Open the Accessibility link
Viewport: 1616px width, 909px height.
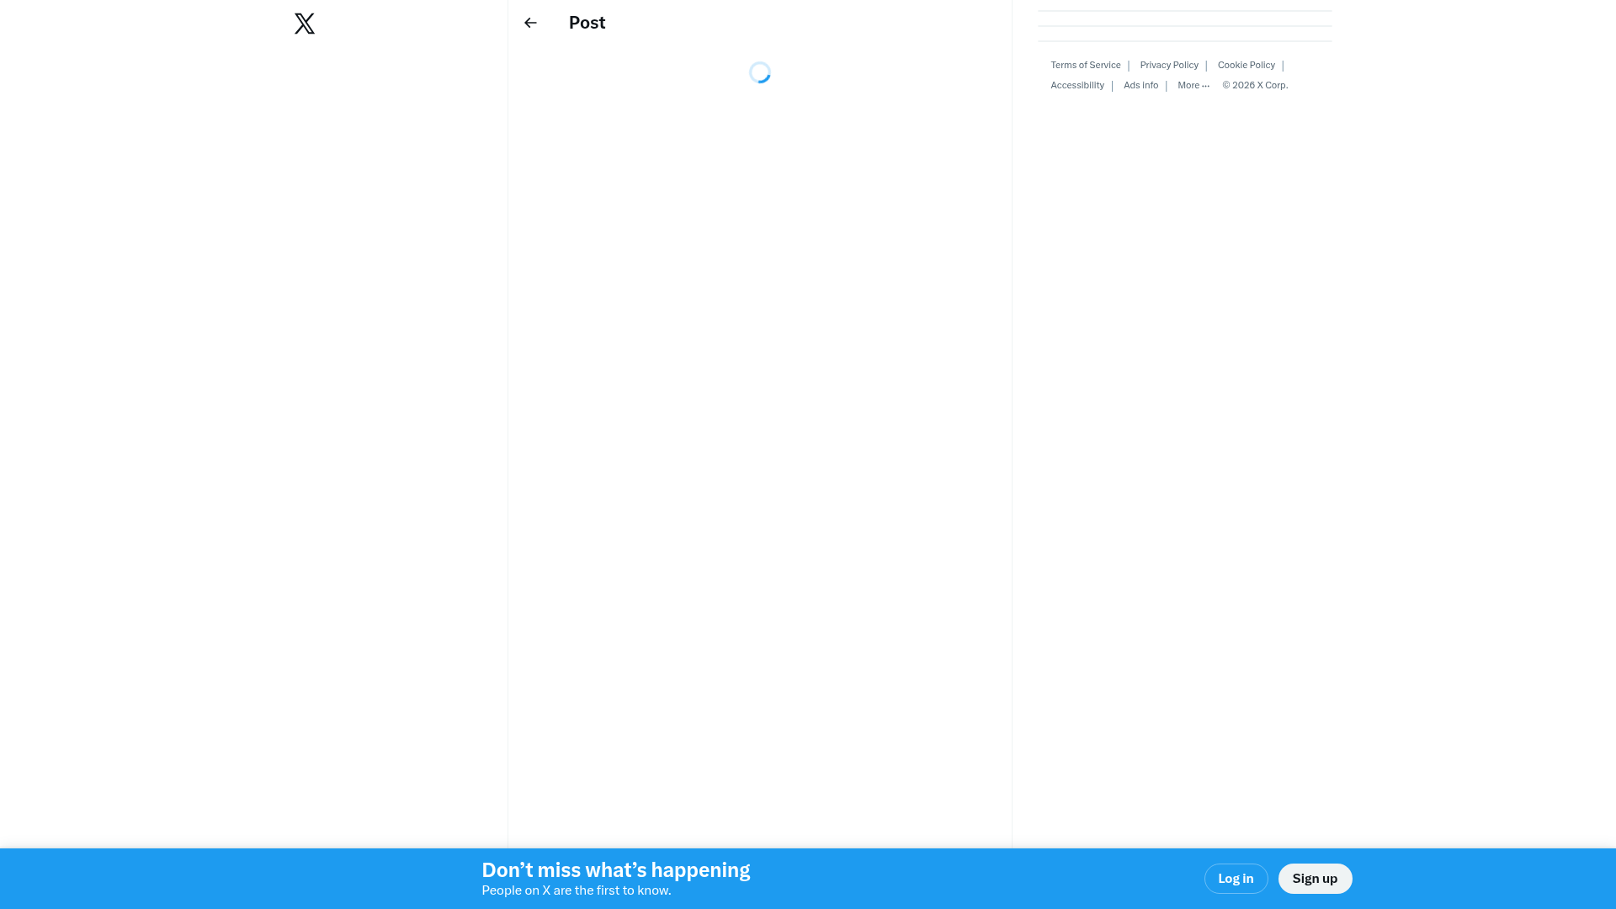click(1076, 85)
